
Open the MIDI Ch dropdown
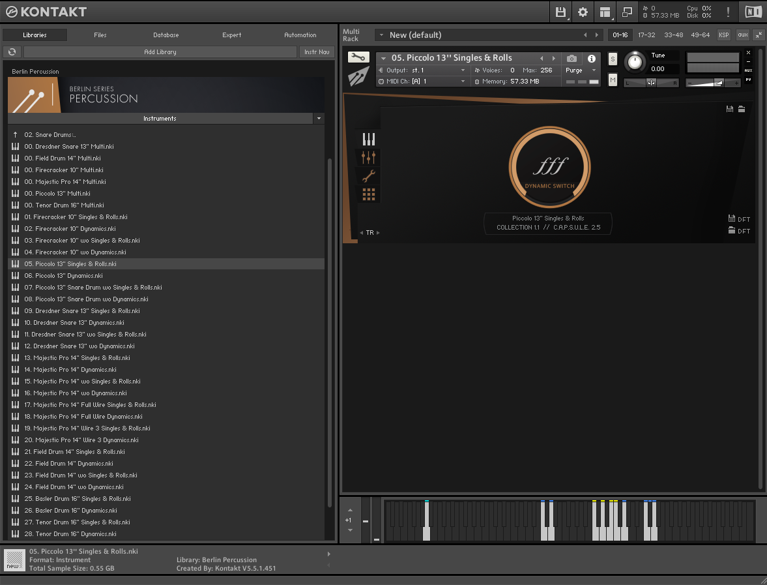tap(422, 82)
